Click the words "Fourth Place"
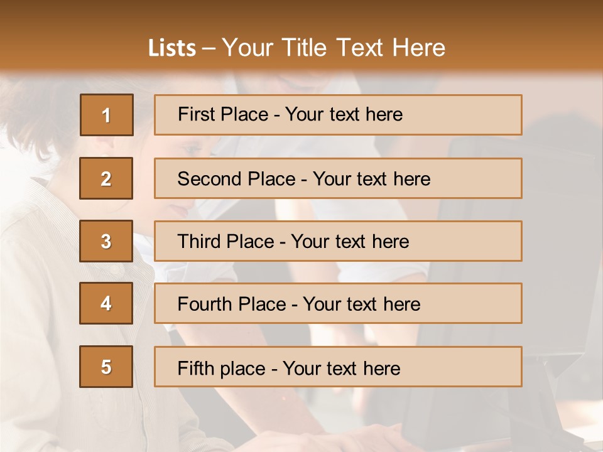This screenshot has height=452, width=603. point(231,304)
